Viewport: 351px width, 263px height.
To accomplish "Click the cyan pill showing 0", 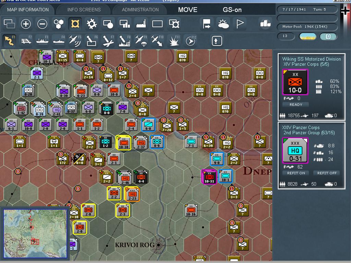I will [x=328, y=36].
